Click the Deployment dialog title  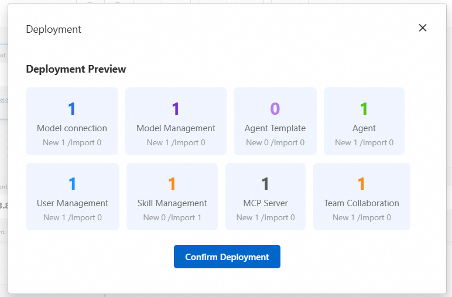pyautogui.click(x=54, y=29)
